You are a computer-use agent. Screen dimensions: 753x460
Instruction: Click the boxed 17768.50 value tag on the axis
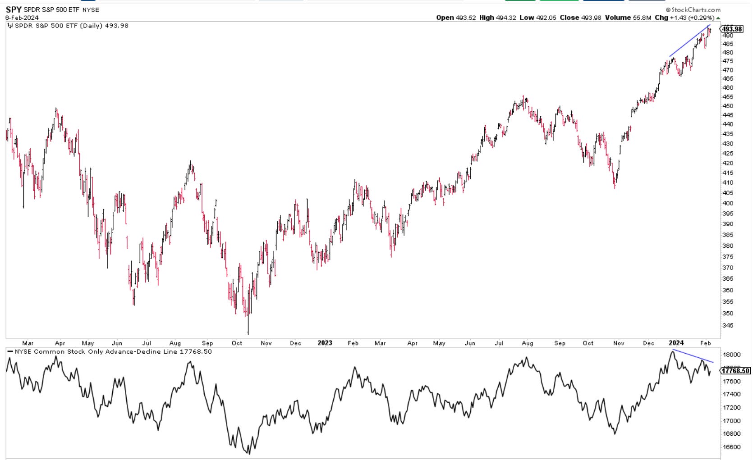pos(735,371)
